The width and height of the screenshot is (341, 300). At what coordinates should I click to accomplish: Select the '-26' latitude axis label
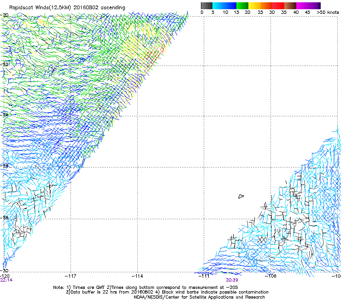point(5,166)
